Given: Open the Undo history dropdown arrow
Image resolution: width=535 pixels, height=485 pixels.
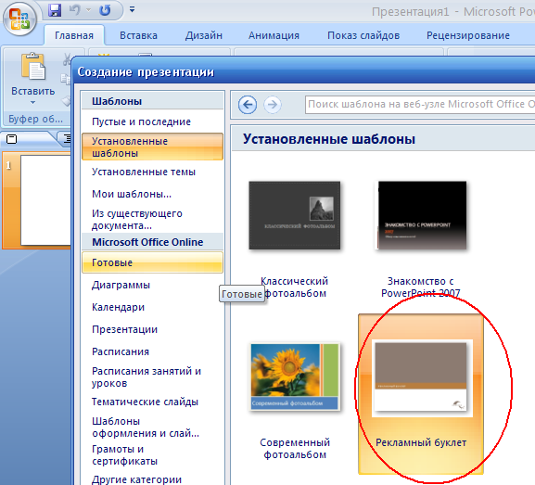Looking at the screenshot, I should click(x=88, y=10).
